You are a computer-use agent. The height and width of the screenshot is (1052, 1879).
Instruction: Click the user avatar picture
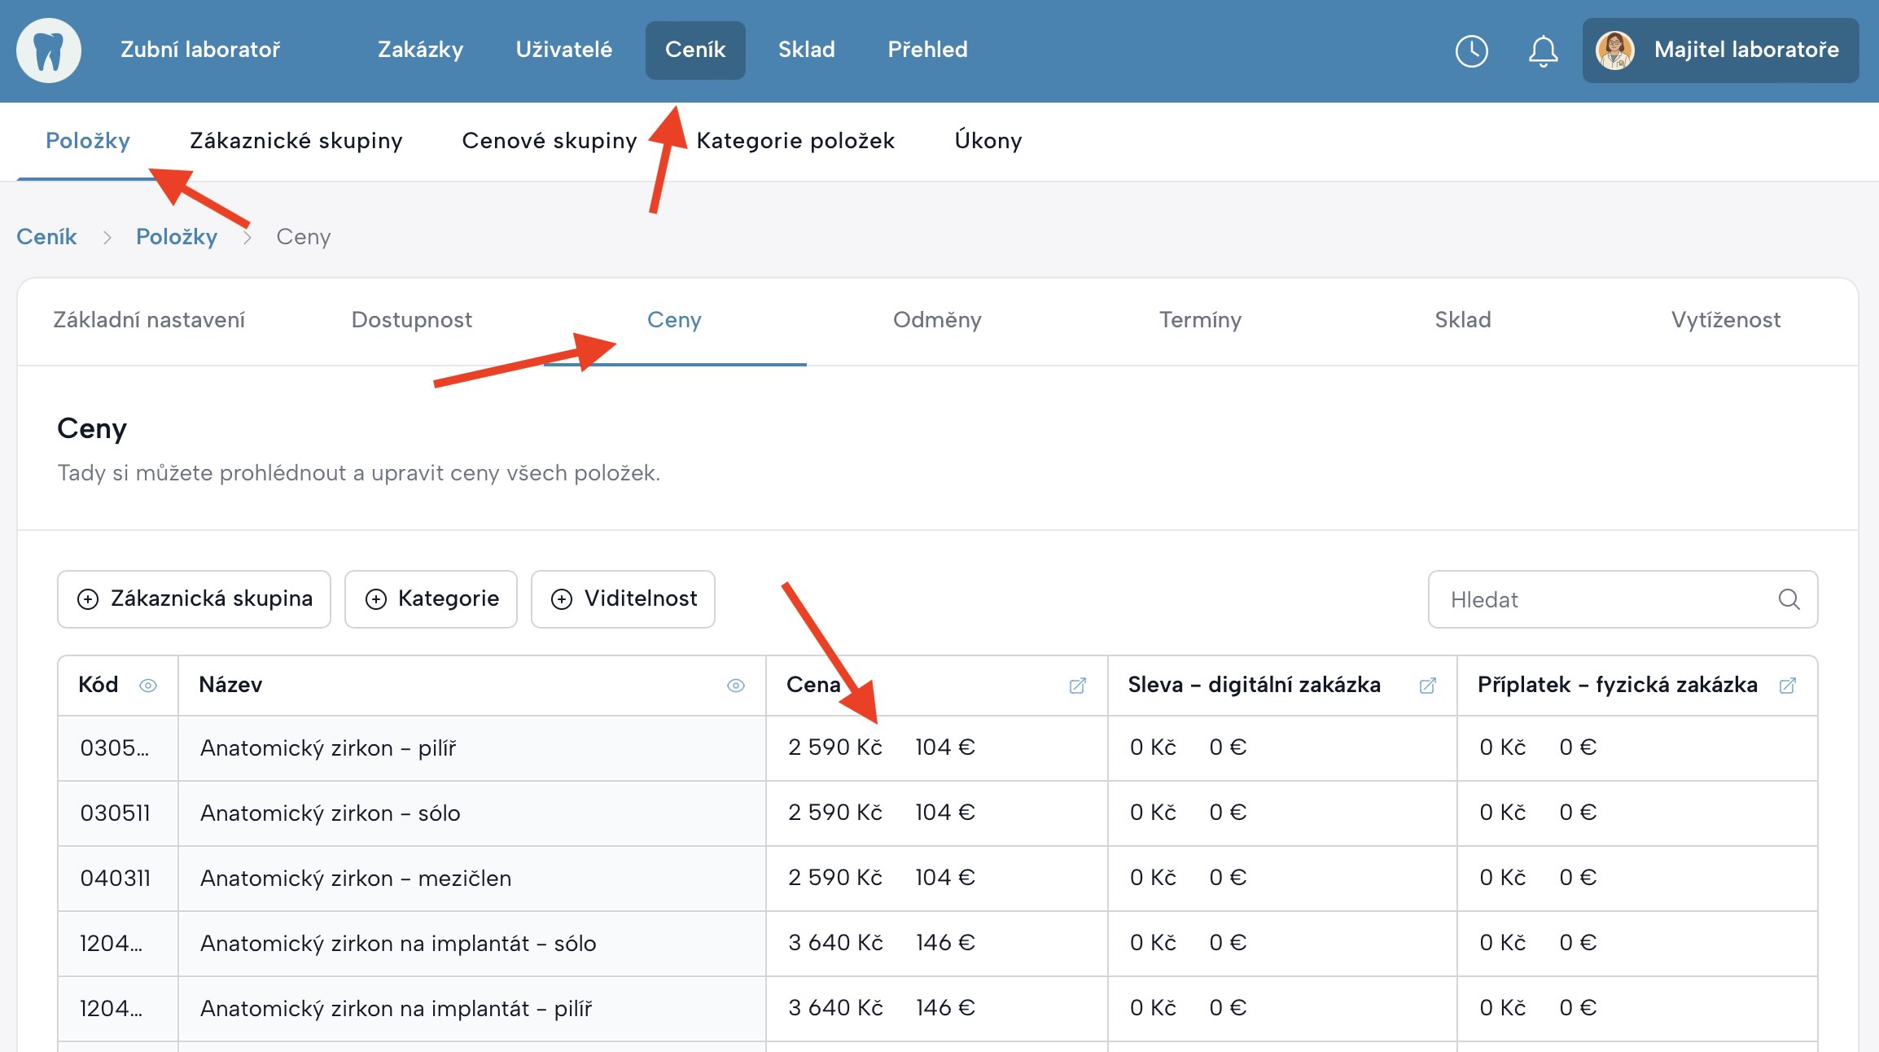(1615, 50)
